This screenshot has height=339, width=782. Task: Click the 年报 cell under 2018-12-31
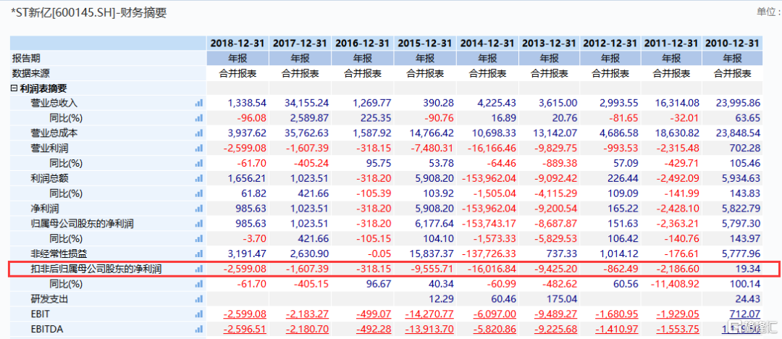point(238,58)
